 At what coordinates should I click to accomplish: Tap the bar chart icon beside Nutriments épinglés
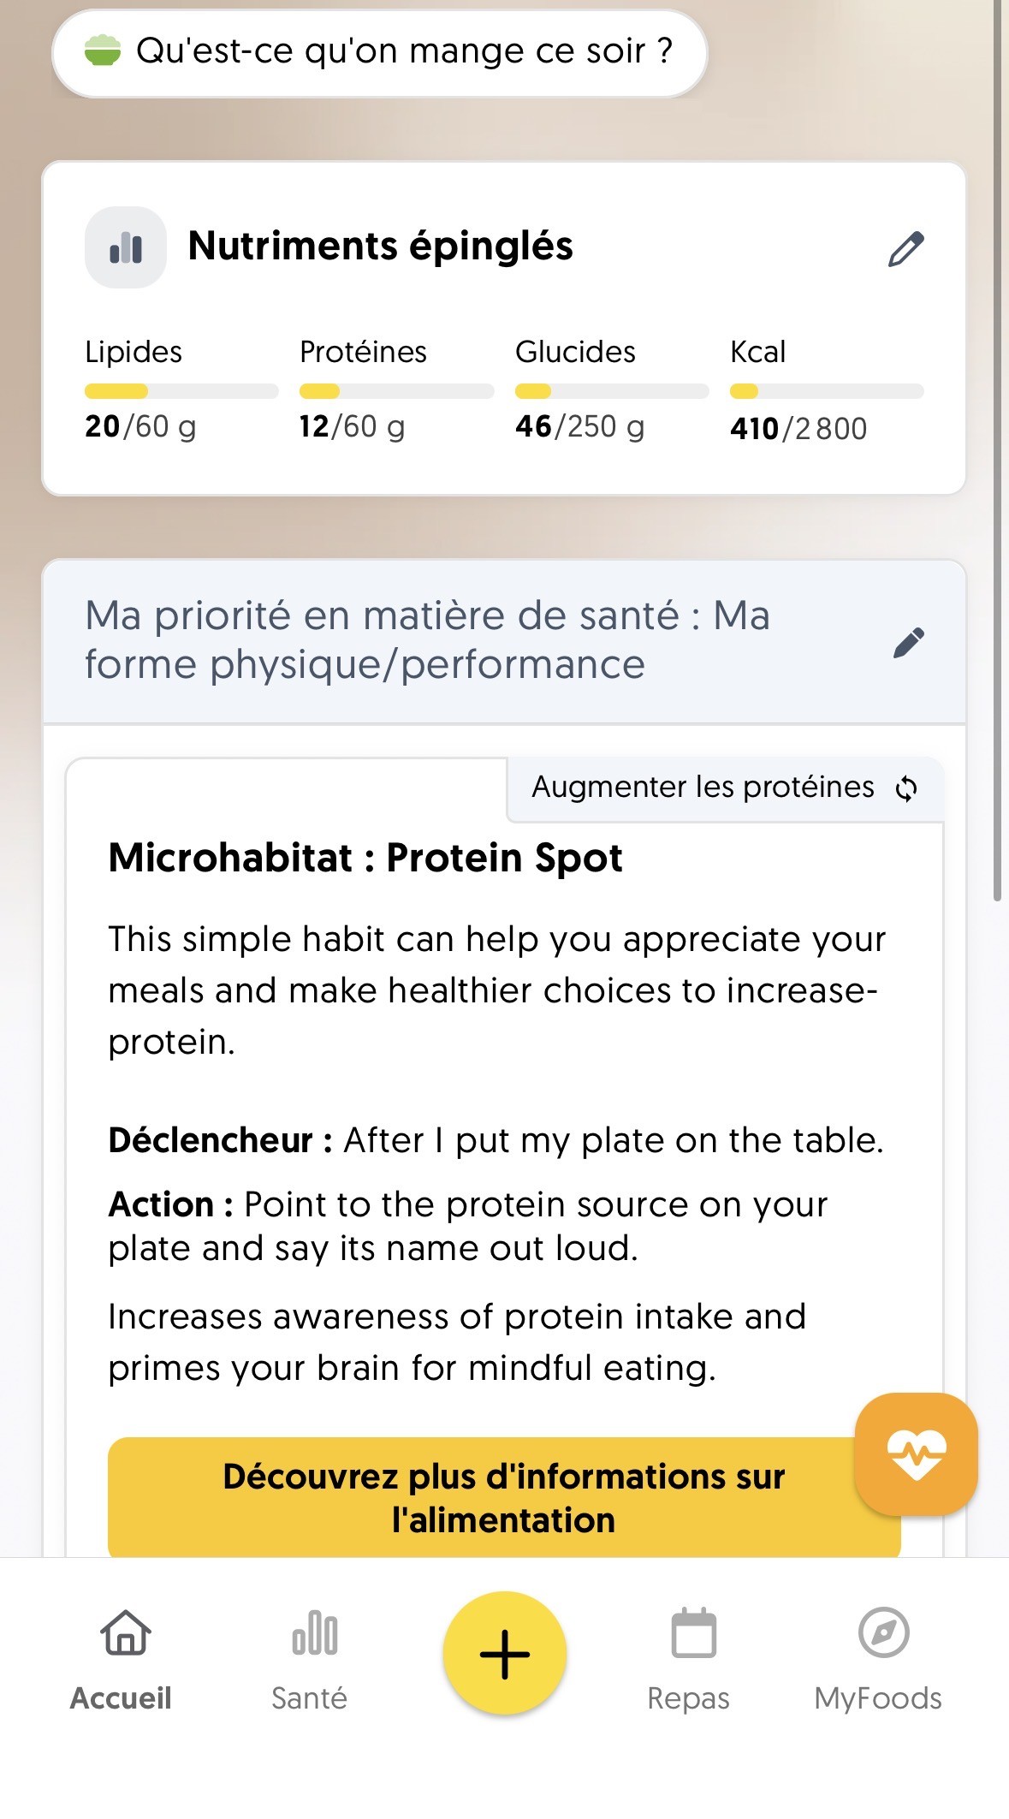(x=126, y=247)
